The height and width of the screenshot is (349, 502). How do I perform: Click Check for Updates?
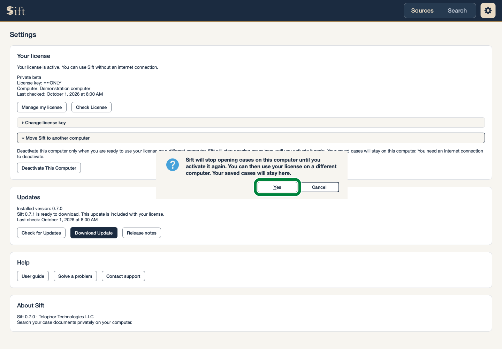(x=41, y=233)
